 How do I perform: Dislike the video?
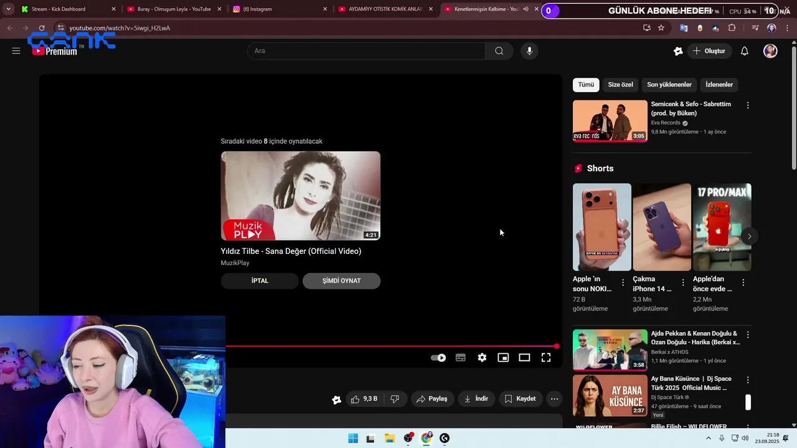(395, 399)
